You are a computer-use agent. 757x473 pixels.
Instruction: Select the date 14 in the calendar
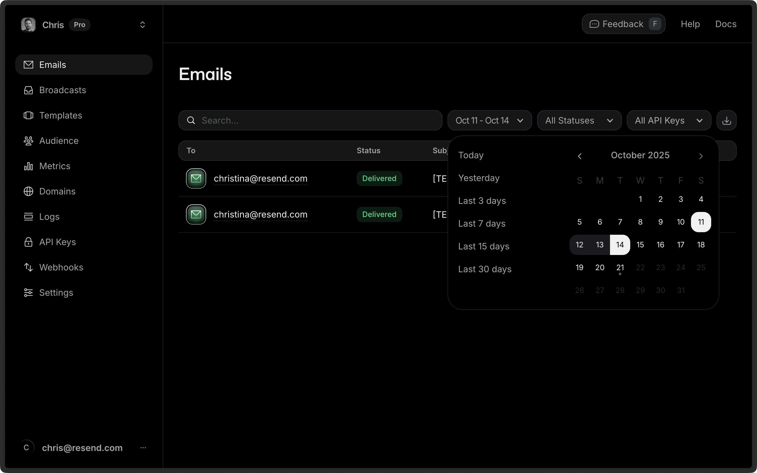coord(620,245)
